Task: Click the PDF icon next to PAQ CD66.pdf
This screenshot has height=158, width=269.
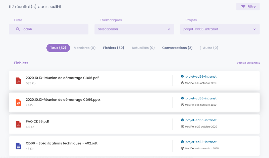Action: coord(18,124)
